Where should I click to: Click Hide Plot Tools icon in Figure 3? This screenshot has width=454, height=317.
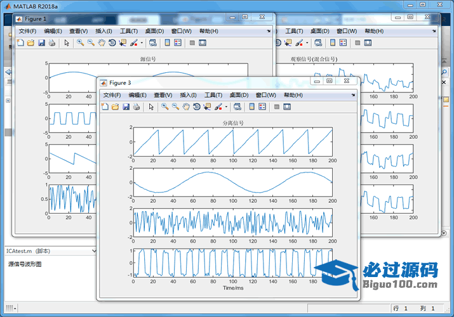276,107
